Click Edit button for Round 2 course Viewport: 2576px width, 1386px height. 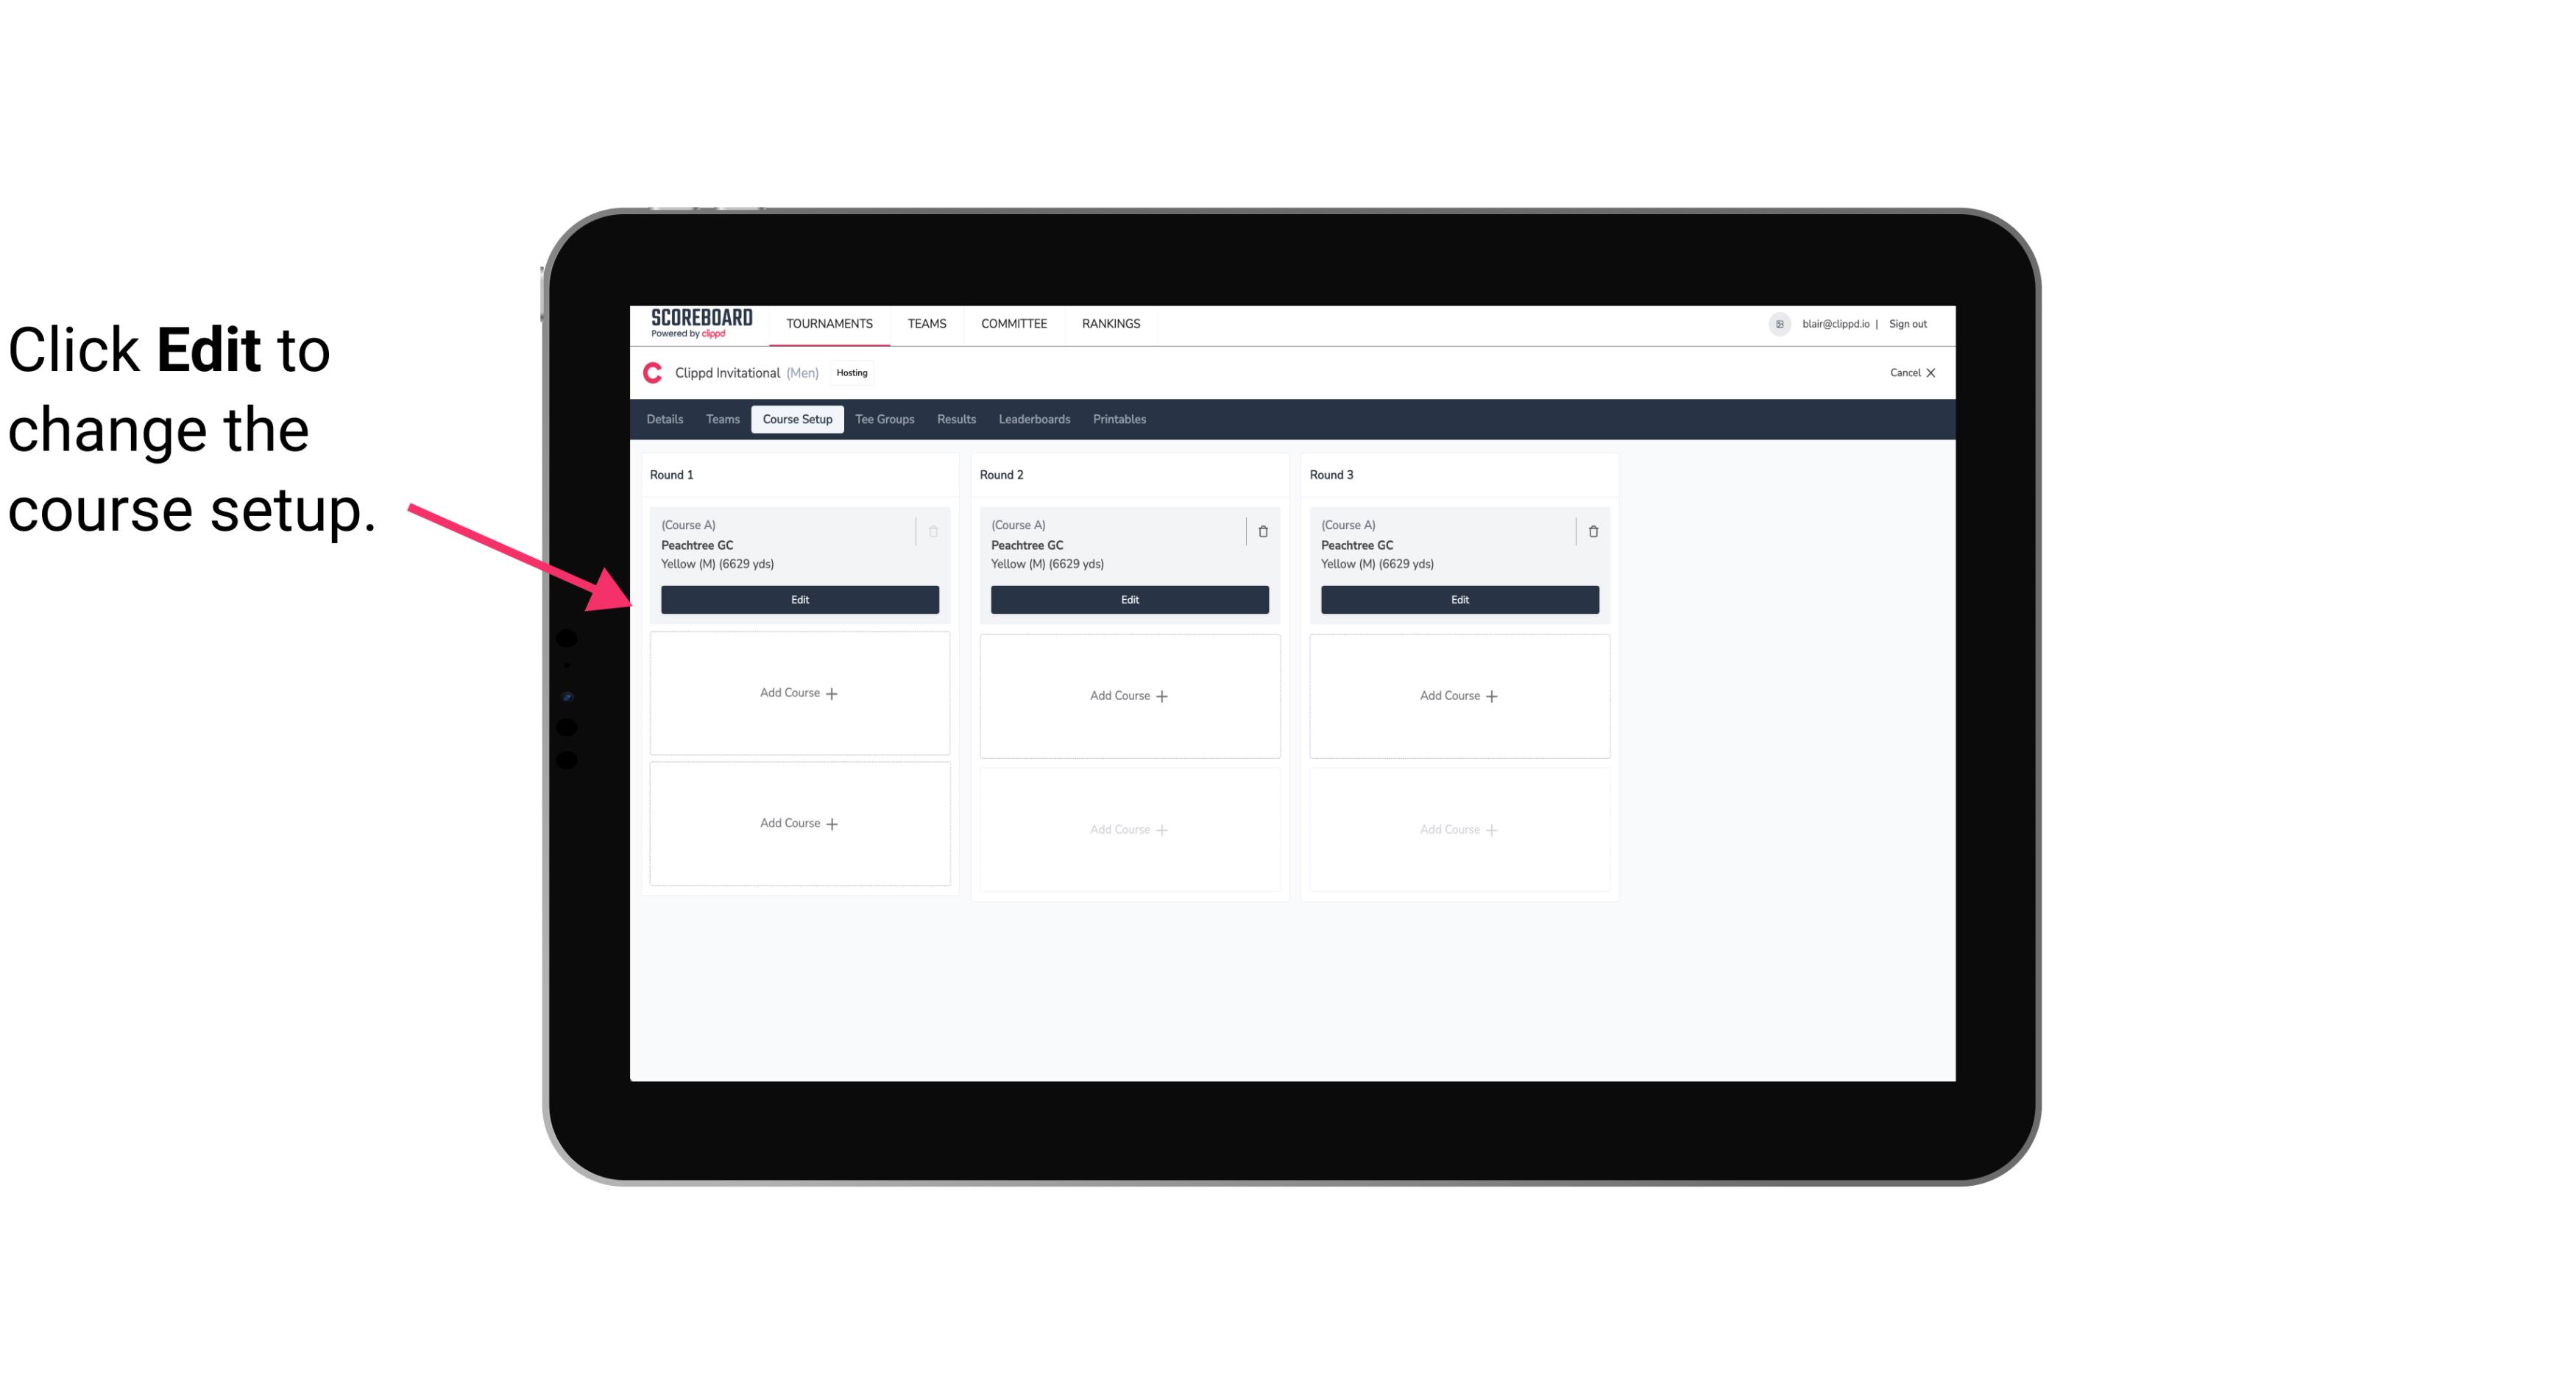[1129, 598]
